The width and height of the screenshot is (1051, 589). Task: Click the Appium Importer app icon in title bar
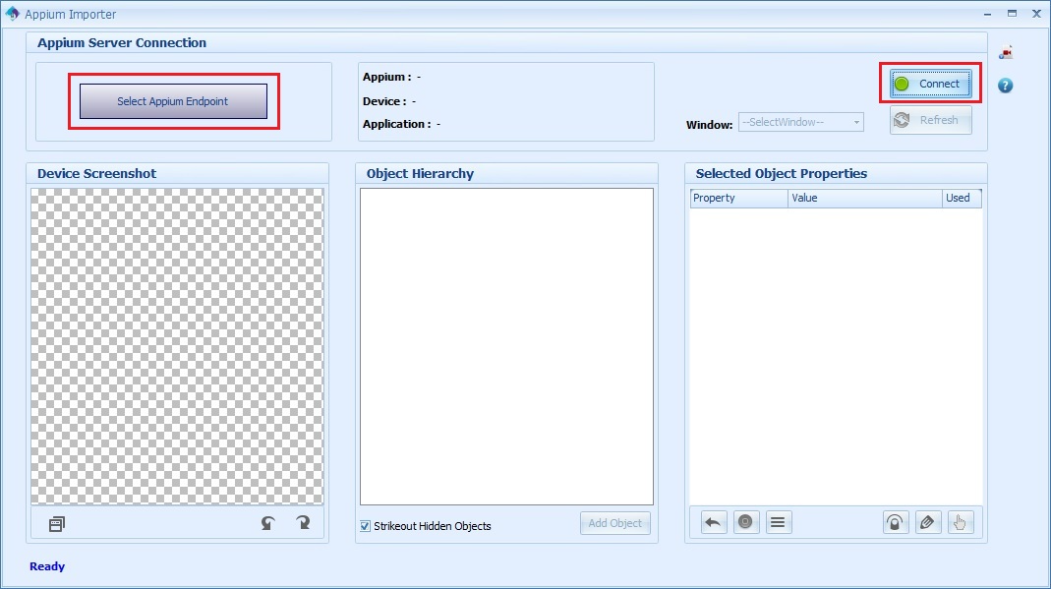(x=12, y=14)
